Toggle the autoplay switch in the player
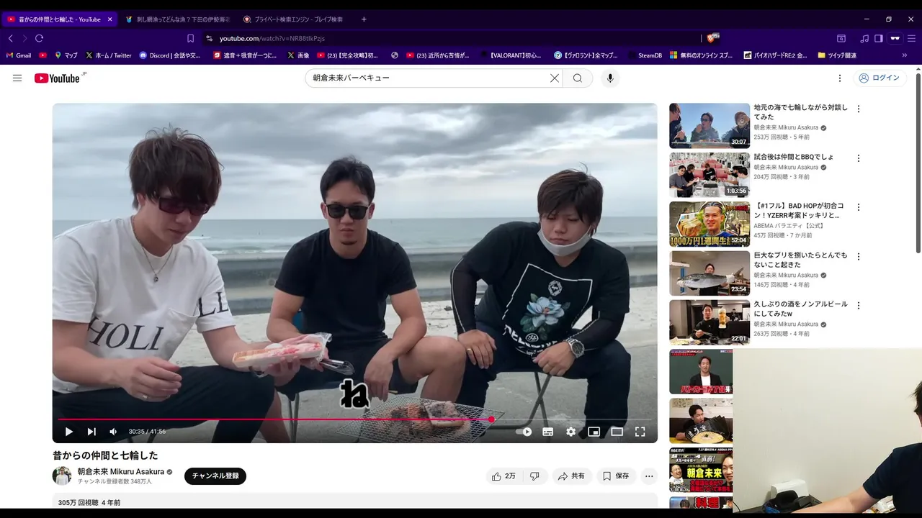 524,432
